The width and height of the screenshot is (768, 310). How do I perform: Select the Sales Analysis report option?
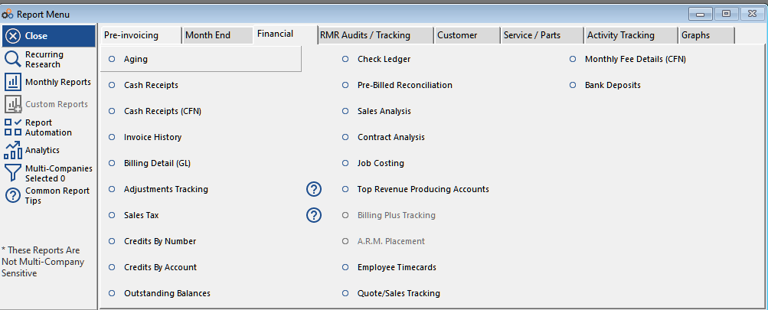pyautogui.click(x=345, y=111)
